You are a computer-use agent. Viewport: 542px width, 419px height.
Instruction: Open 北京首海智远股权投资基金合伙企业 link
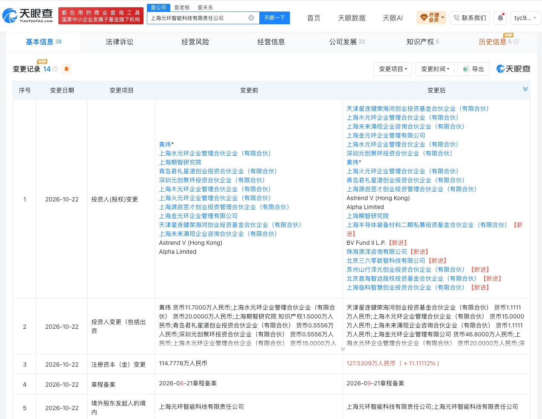click(x=411, y=278)
